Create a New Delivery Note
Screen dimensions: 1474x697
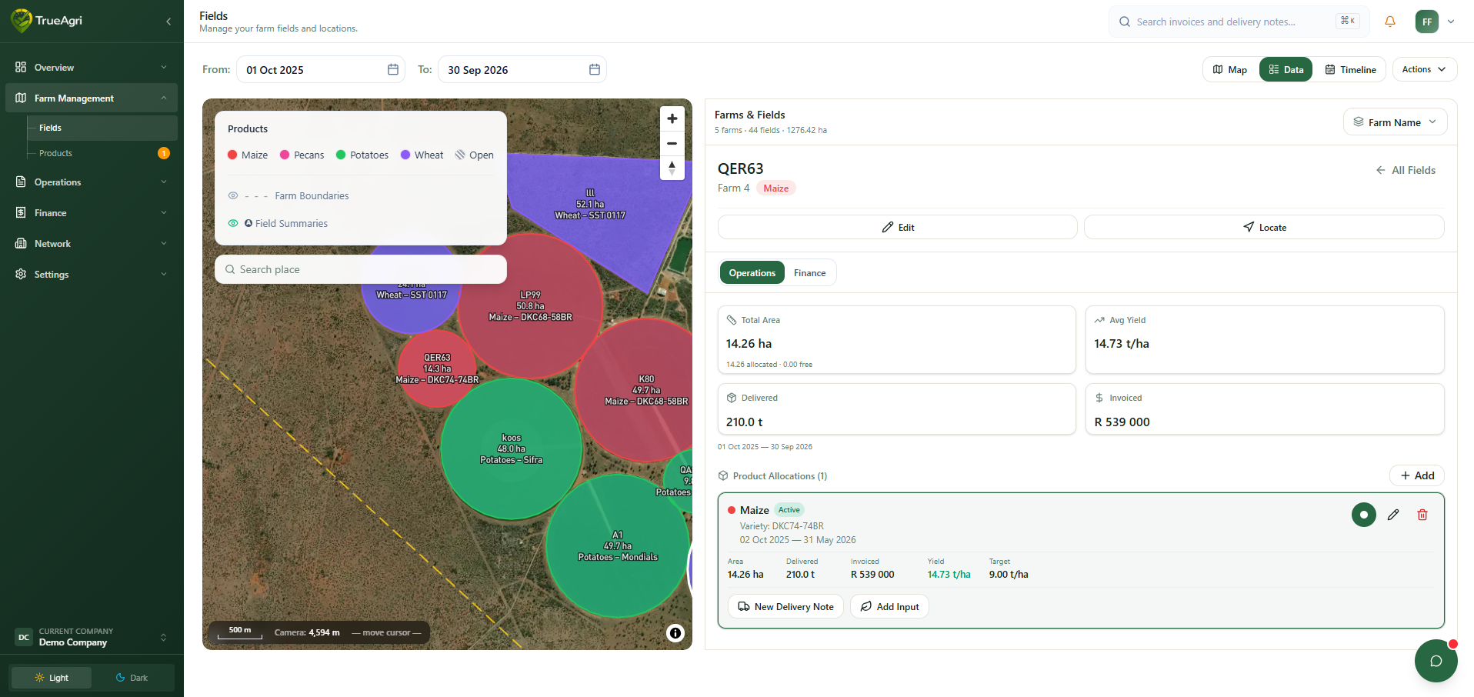[x=785, y=606]
